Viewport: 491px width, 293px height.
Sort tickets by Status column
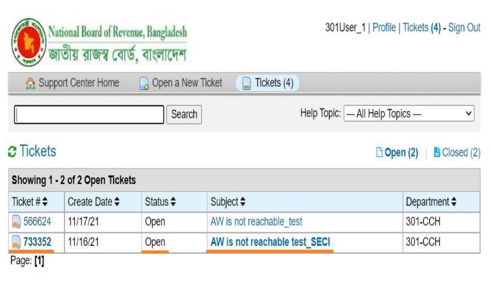pyautogui.click(x=160, y=202)
